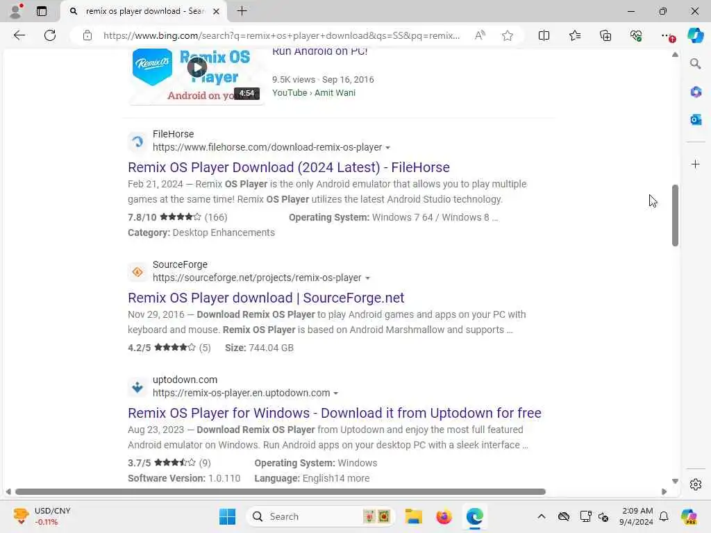Open the Microsoft 365 sidebar icon
This screenshot has width=711, height=533.
(x=696, y=92)
